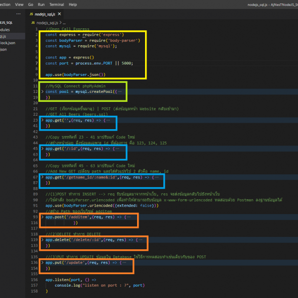Collapse the NODEJS_SQL folder header in Explorer

pos(8,22)
